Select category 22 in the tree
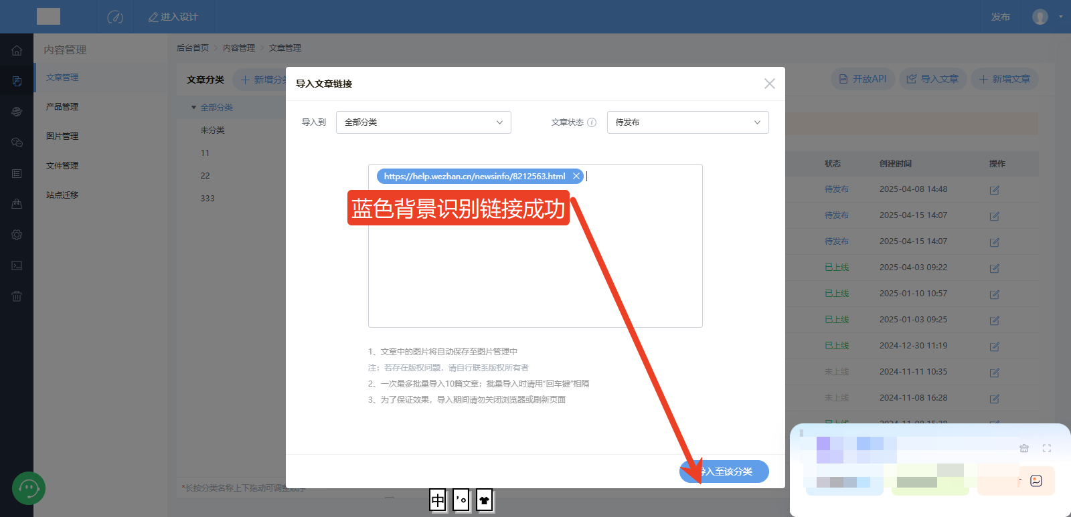 (205, 176)
